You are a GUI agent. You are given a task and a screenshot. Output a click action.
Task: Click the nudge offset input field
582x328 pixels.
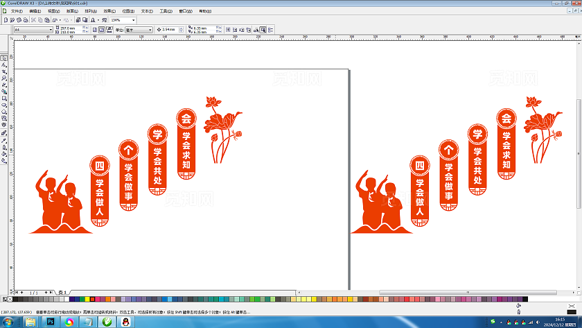[x=174, y=30]
